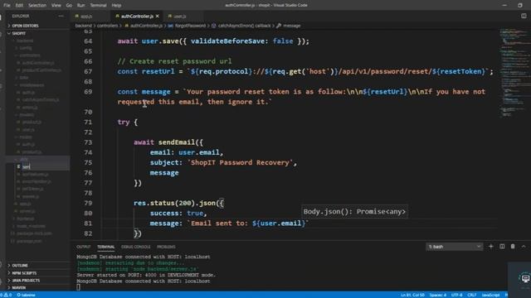
Task: Click the new file name input box
Action: [46, 166]
